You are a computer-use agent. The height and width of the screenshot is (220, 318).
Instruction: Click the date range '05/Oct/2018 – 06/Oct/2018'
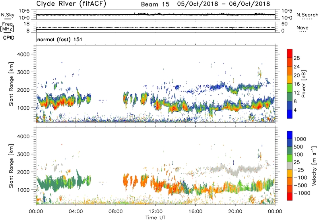click(x=223, y=4)
